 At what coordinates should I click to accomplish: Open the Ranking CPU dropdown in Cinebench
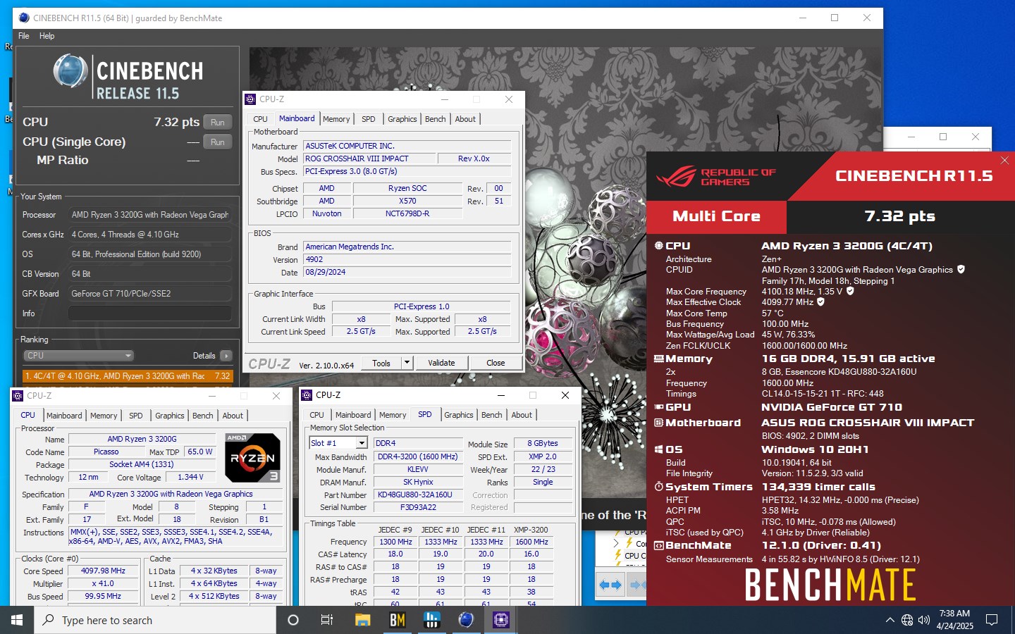[x=78, y=356]
